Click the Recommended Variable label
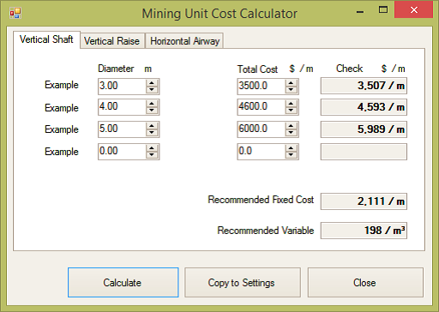439x312 pixels. tap(266, 231)
